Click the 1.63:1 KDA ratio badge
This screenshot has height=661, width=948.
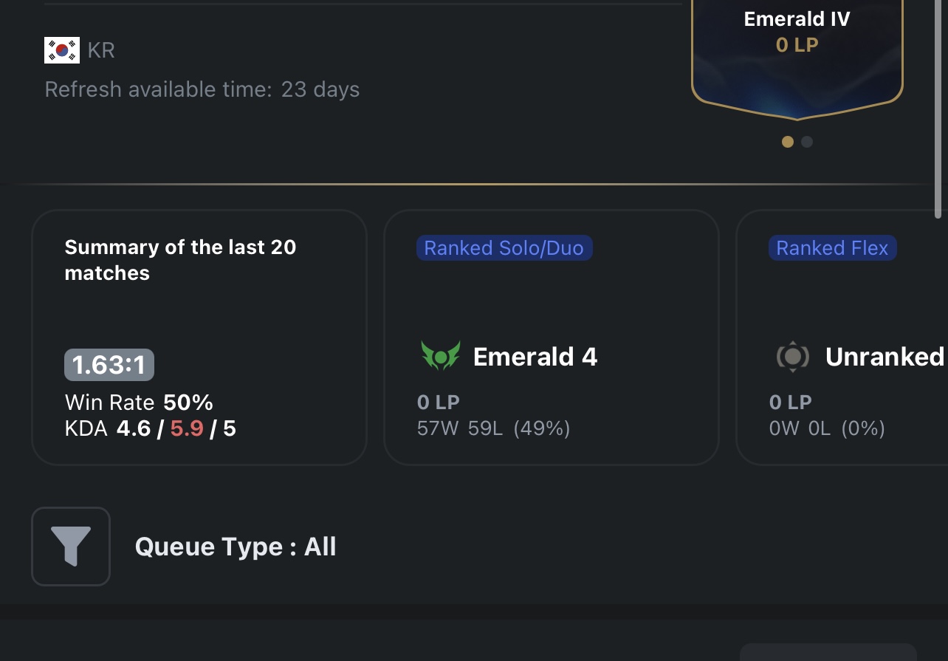109,365
